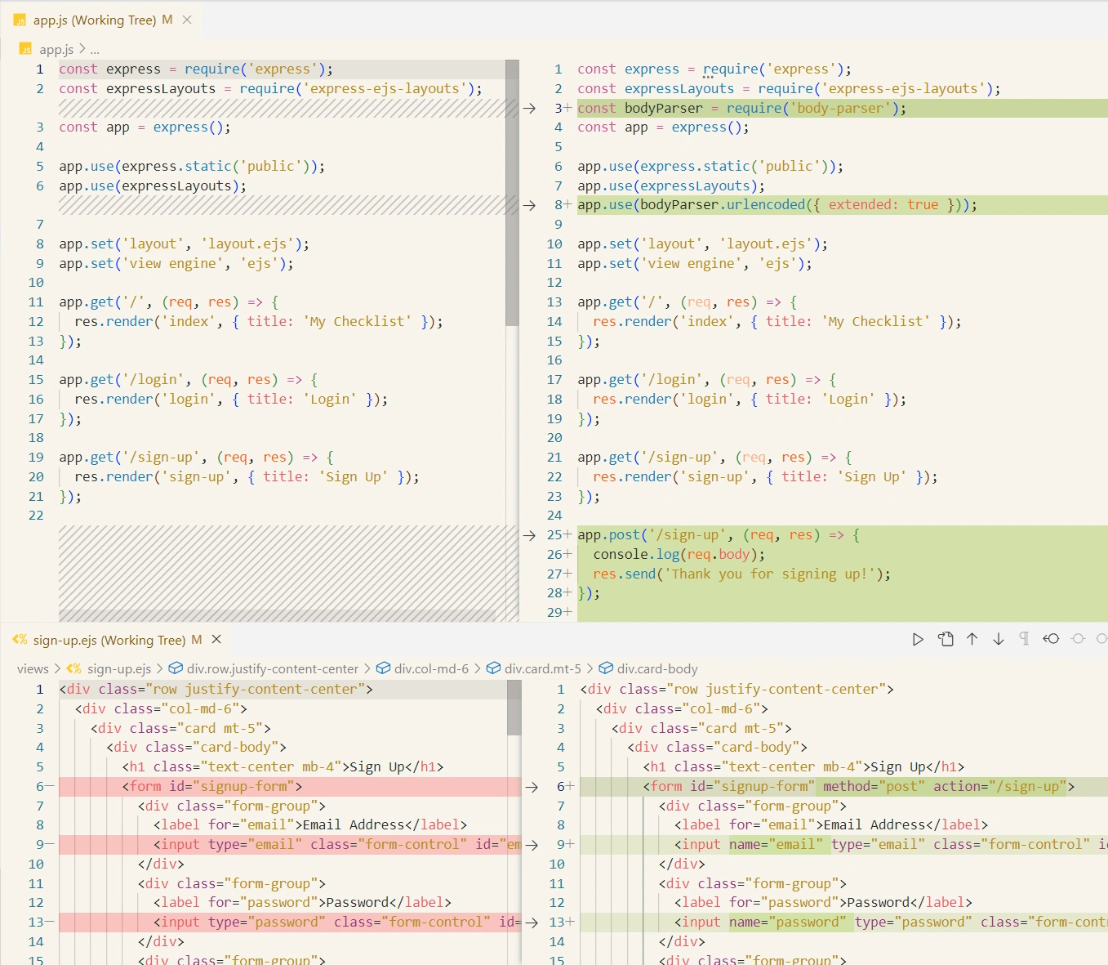The width and height of the screenshot is (1108, 965).
Task: Open div.row.justify-content-center breadcrumb
Action: (273, 668)
